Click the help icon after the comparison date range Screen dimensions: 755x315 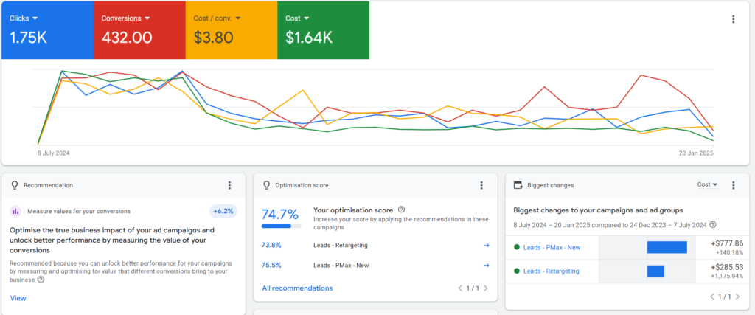[x=713, y=225]
